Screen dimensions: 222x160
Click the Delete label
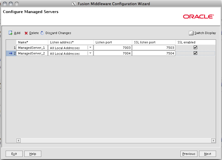(34, 33)
